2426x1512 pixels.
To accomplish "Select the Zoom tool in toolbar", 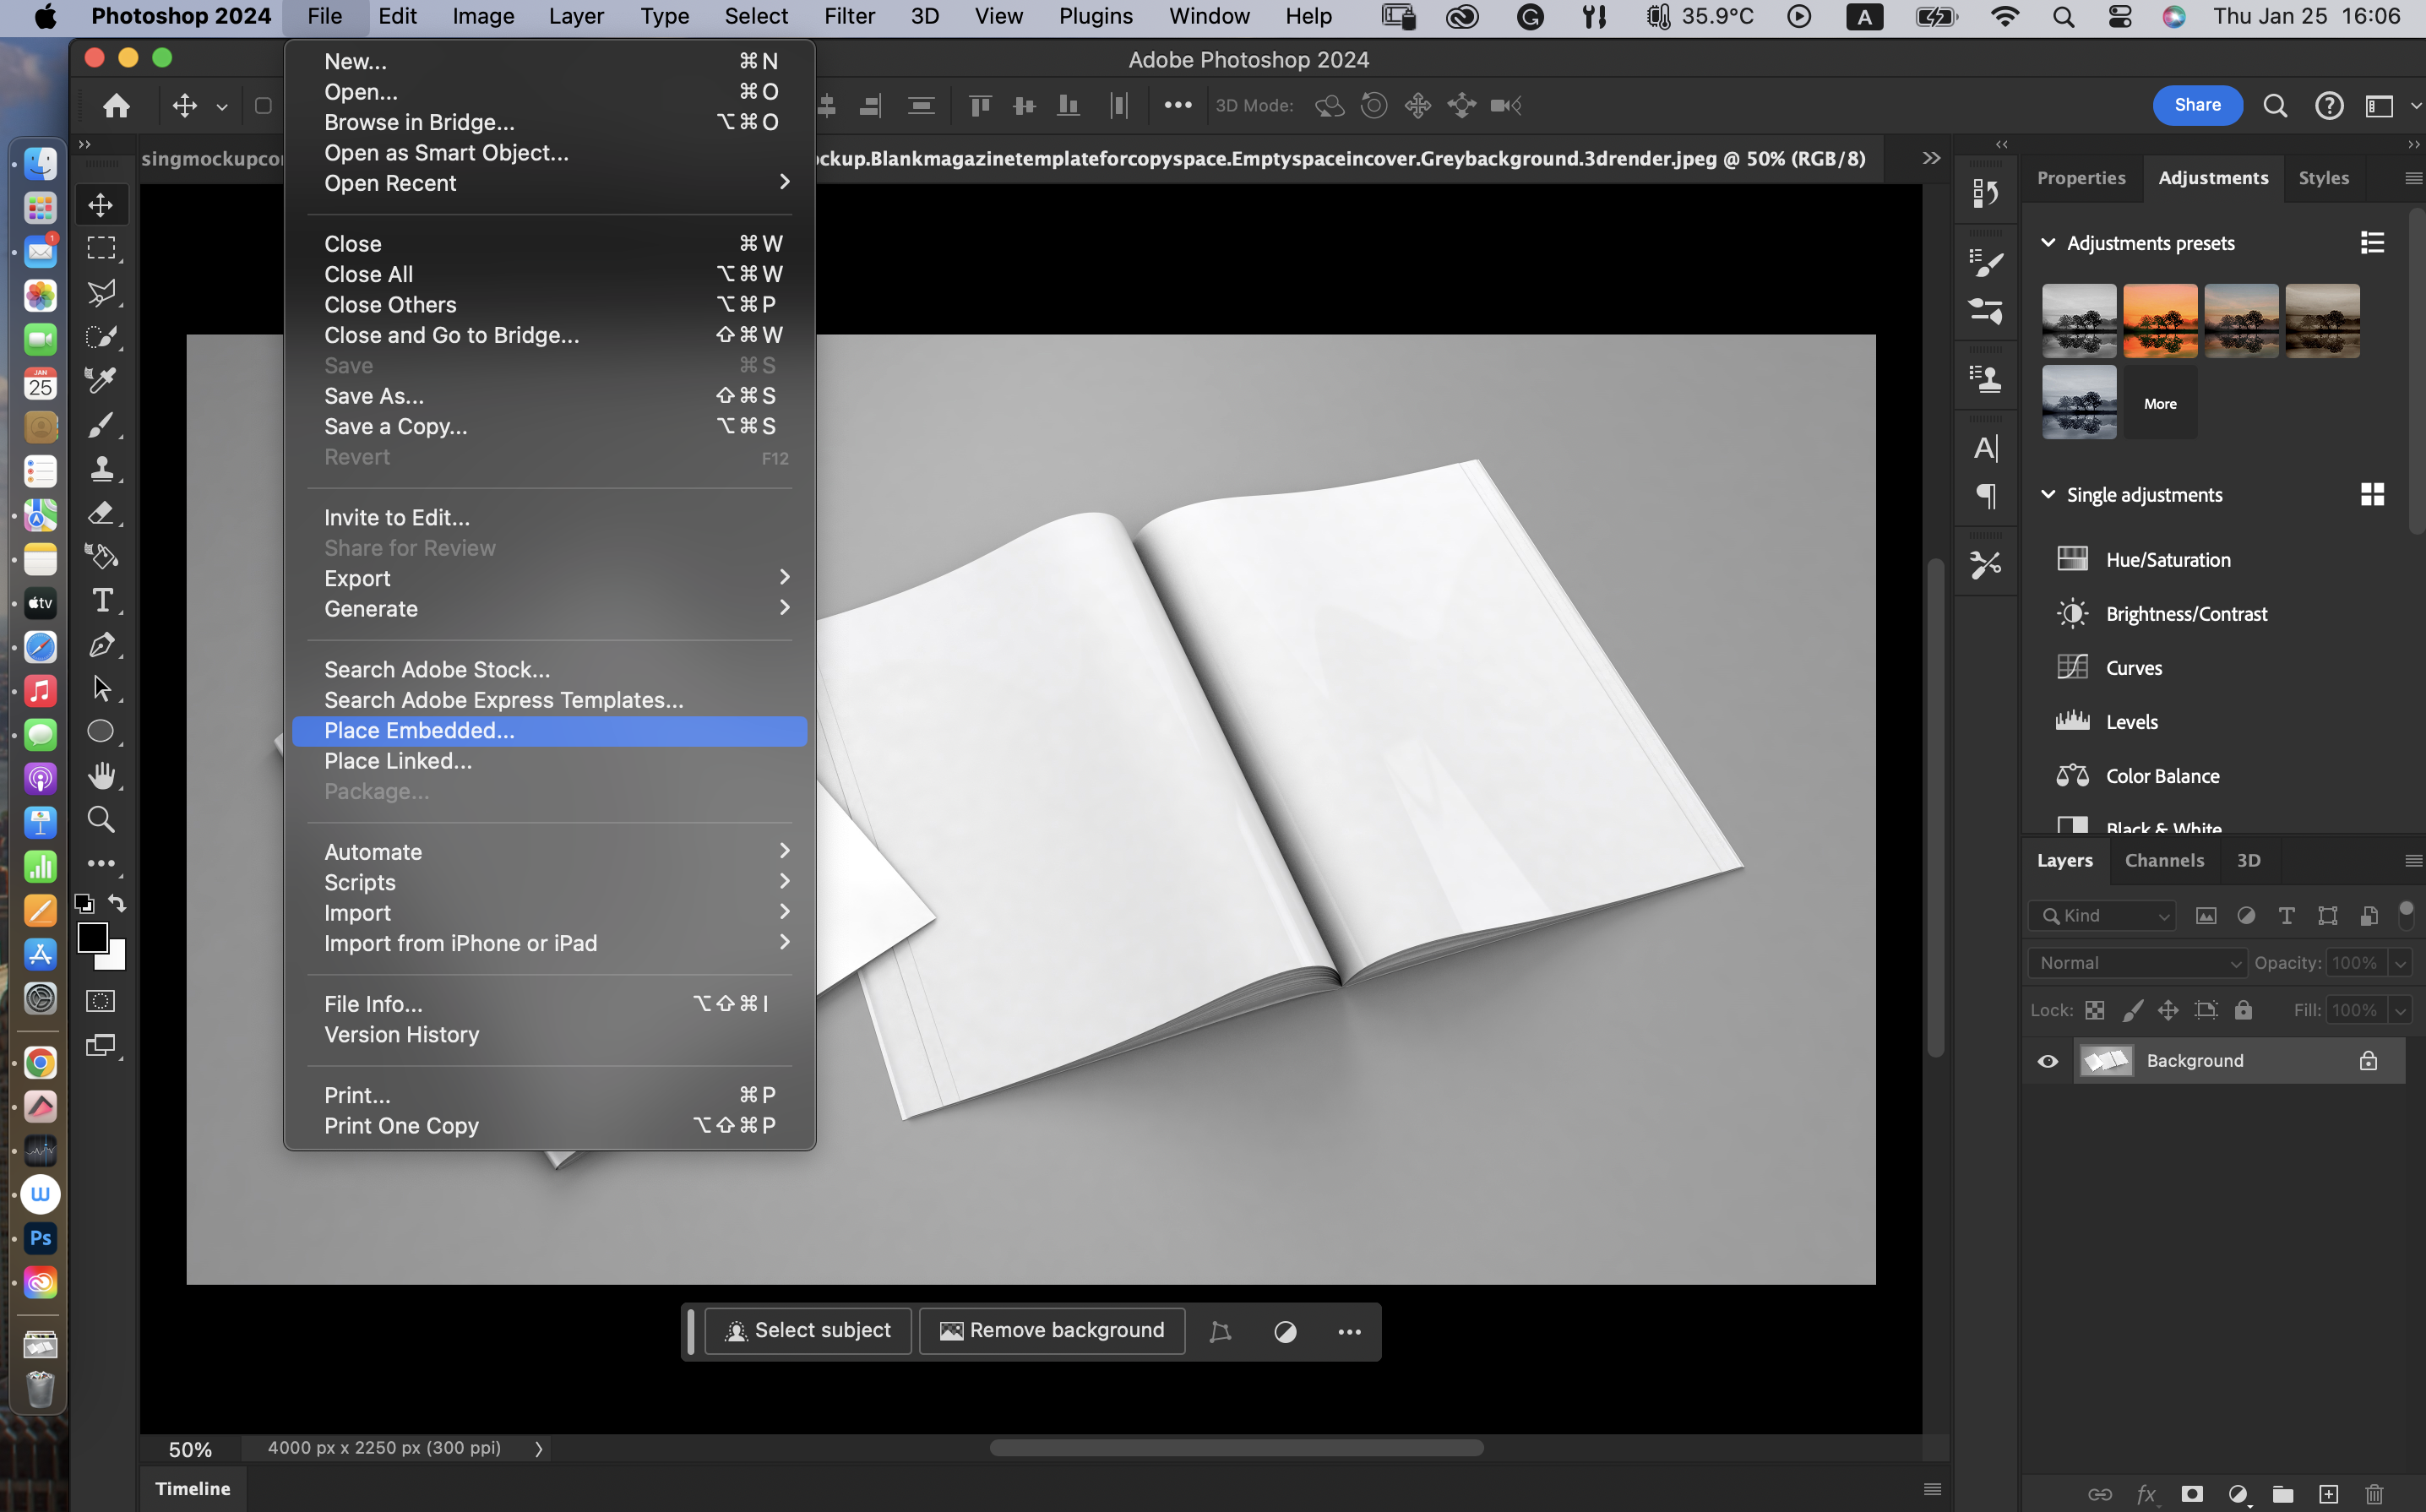I will pyautogui.click(x=101, y=819).
